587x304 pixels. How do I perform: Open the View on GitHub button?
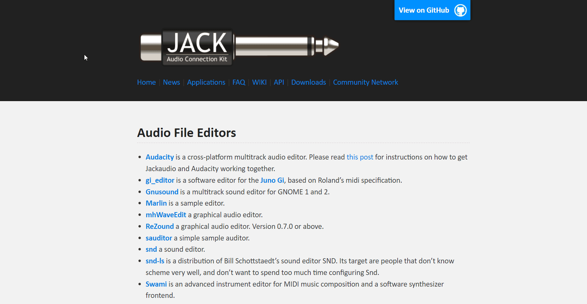[432, 10]
